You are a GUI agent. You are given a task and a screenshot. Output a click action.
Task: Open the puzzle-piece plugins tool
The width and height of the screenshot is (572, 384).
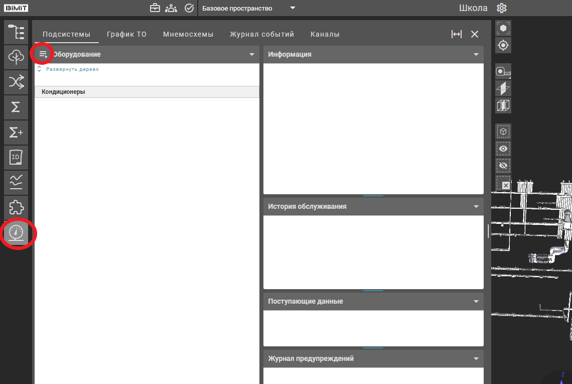(16, 207)
